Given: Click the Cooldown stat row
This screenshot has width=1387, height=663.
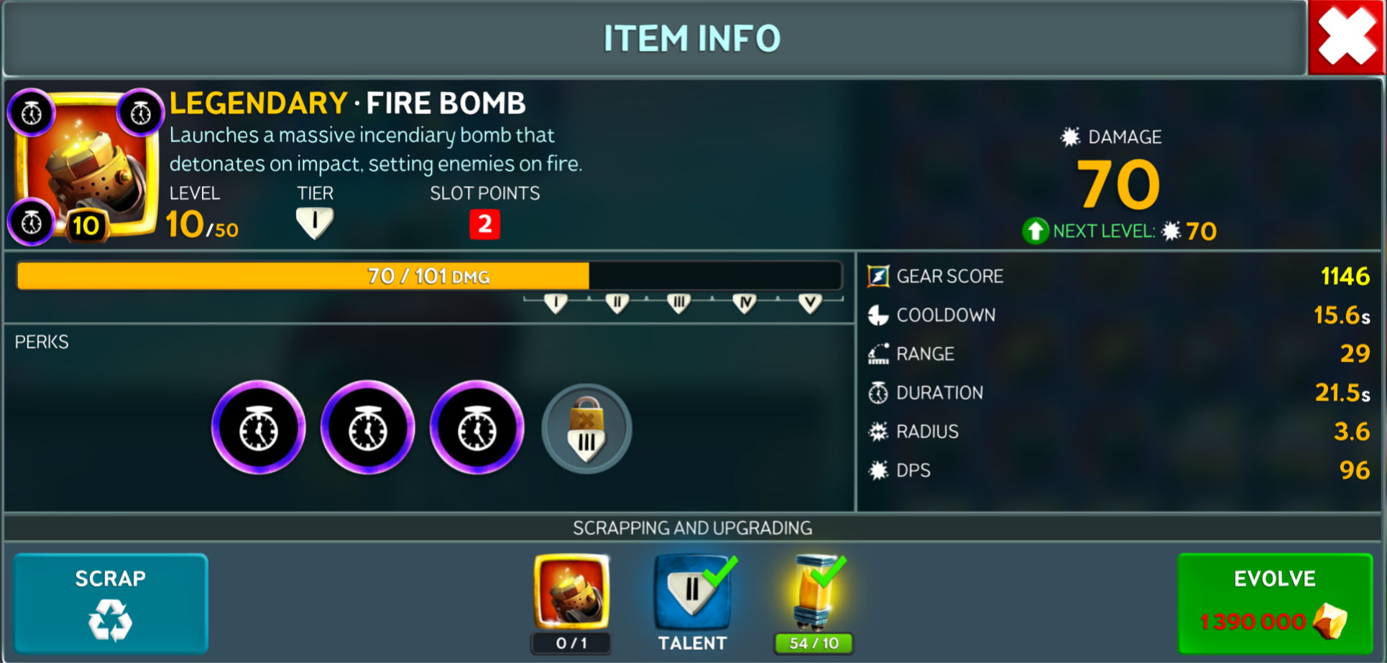Looking at the screenshot, I should (1119, 315).
